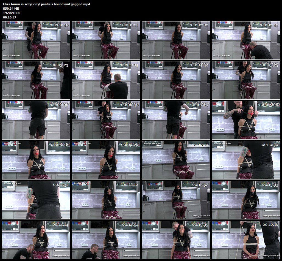
Task: Open the thumbnail timestamped 00:12:52
Action: (x=176, y=200)
